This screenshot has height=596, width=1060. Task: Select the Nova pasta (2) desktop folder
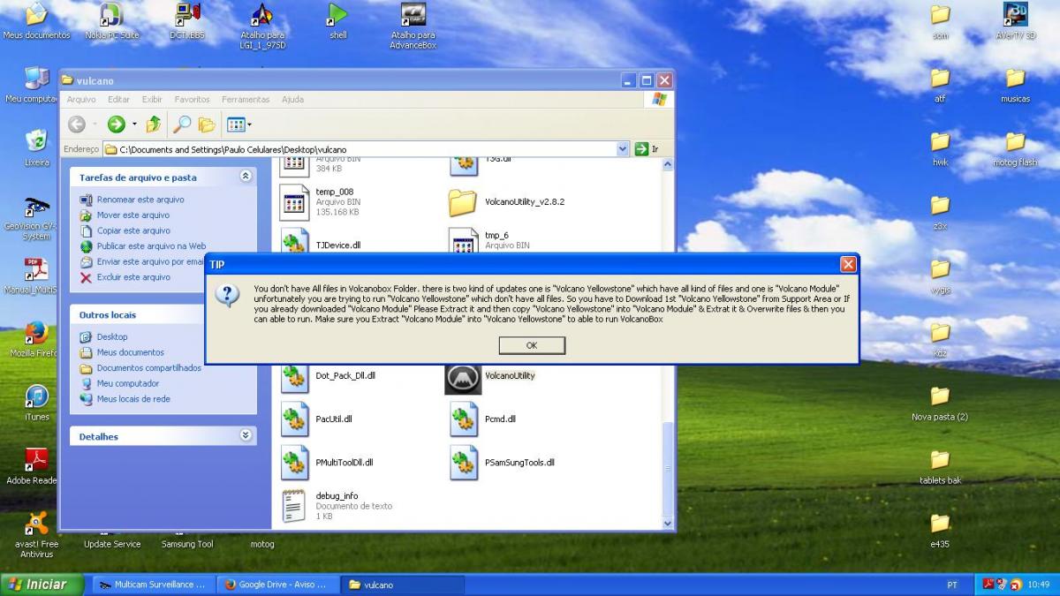tap(940, 403)
